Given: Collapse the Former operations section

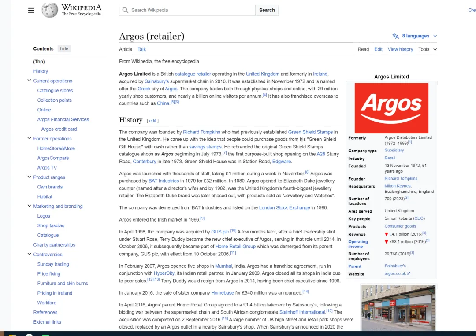Looking at the screenshot, I should click(x=29, y=138).
